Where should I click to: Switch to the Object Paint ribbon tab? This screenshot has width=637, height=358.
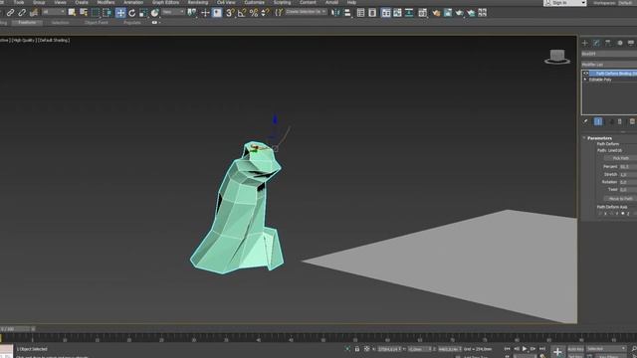[97, 23]
